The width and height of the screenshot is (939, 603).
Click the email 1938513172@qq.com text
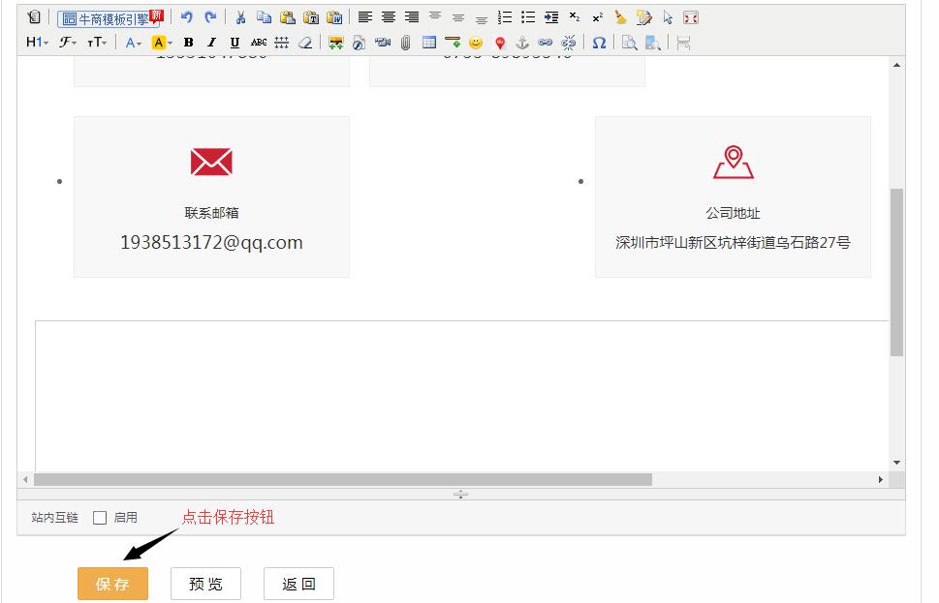(211, 242)
